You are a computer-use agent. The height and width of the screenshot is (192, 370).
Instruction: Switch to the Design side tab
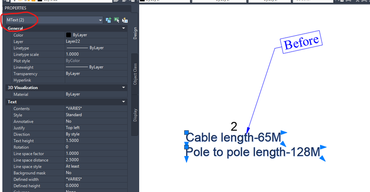[x=135, y=33]
